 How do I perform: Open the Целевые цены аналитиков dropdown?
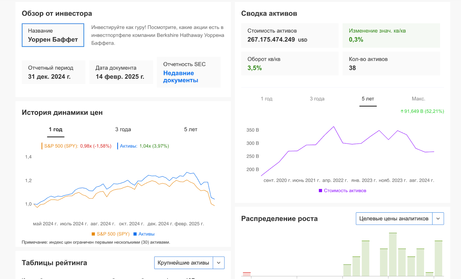pos(400,219)
